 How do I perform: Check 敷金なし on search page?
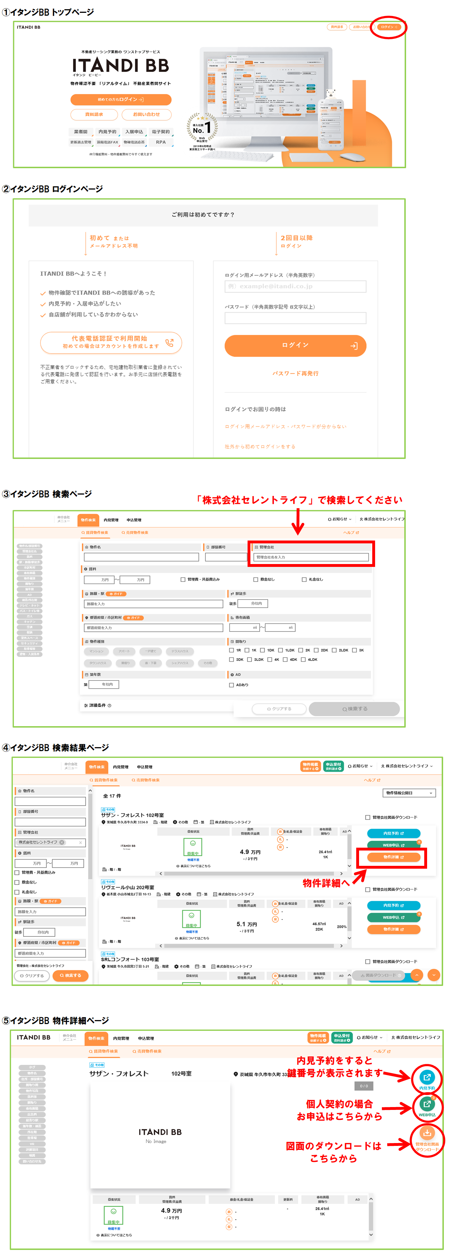255,579
